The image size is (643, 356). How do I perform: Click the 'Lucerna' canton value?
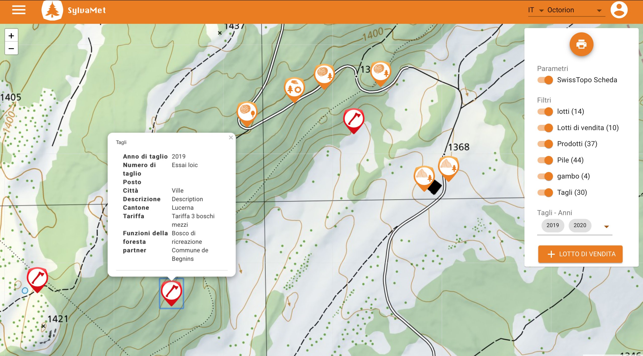pyautogui.click(x=183, y=208)
